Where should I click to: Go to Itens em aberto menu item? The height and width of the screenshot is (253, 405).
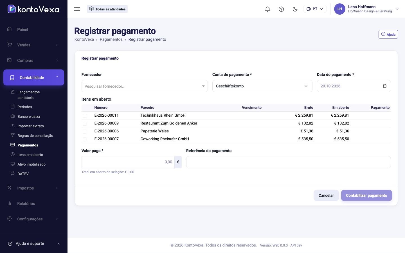coord(30,155)
